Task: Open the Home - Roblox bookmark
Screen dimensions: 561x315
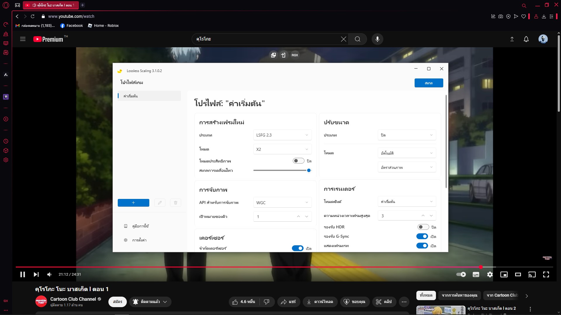Action: click(103, 26)
